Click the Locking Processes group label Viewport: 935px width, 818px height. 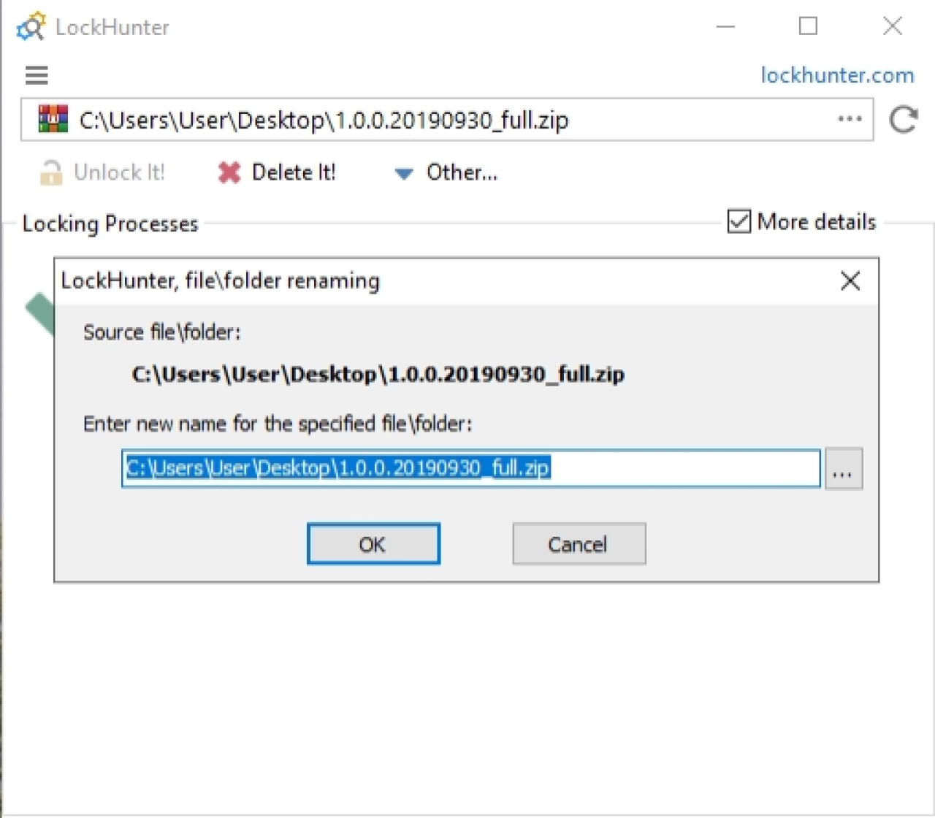(110, 223)
